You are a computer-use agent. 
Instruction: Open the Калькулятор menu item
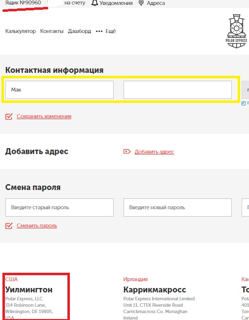pos(20,31)
